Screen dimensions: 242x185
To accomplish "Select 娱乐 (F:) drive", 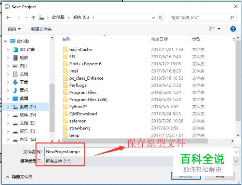I will click(28, 131).
